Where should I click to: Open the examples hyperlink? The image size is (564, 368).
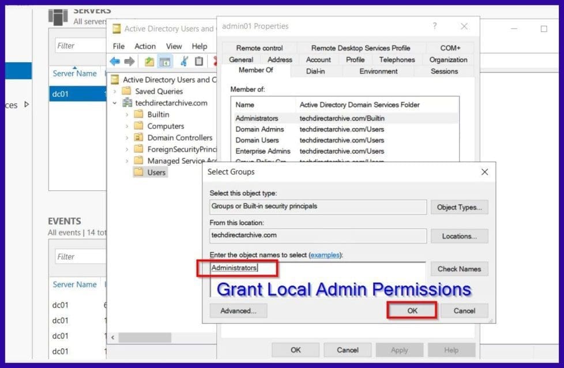(x=325, y=254)
